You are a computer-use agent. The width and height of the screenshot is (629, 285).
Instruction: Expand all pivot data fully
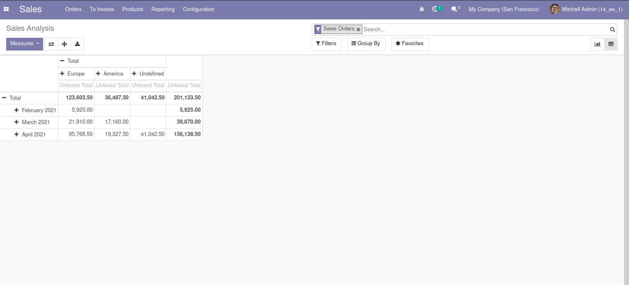[64, 44]
